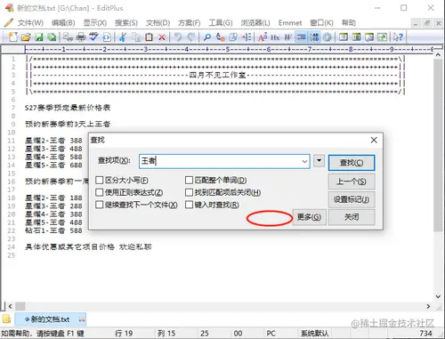
Task: Click the vertical scrollbar down arrow
Action: (438, 296)
